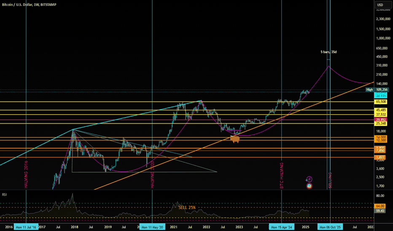
Task: Select the 'SELLING' vertical line label
Action: pos(330,180)
